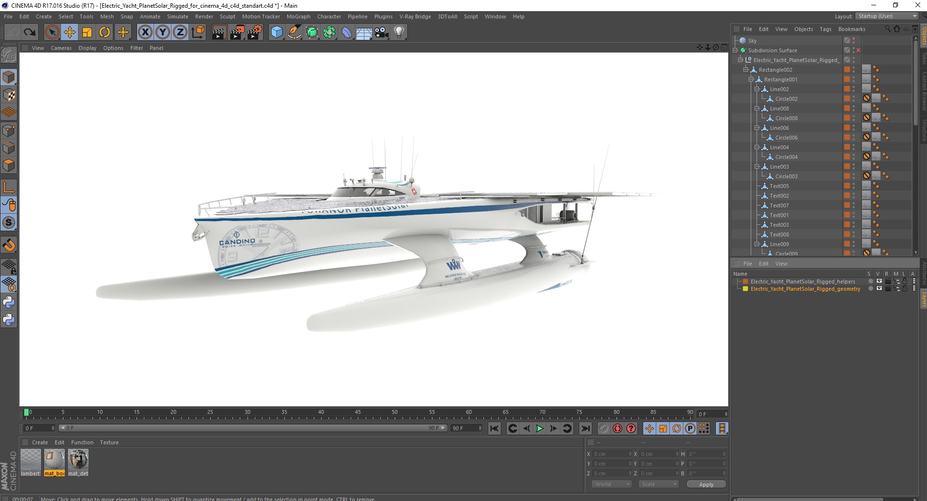Screen dimensions: 927x501
Task: Toggle the Snap magnet icon
Action: [9, 245]
